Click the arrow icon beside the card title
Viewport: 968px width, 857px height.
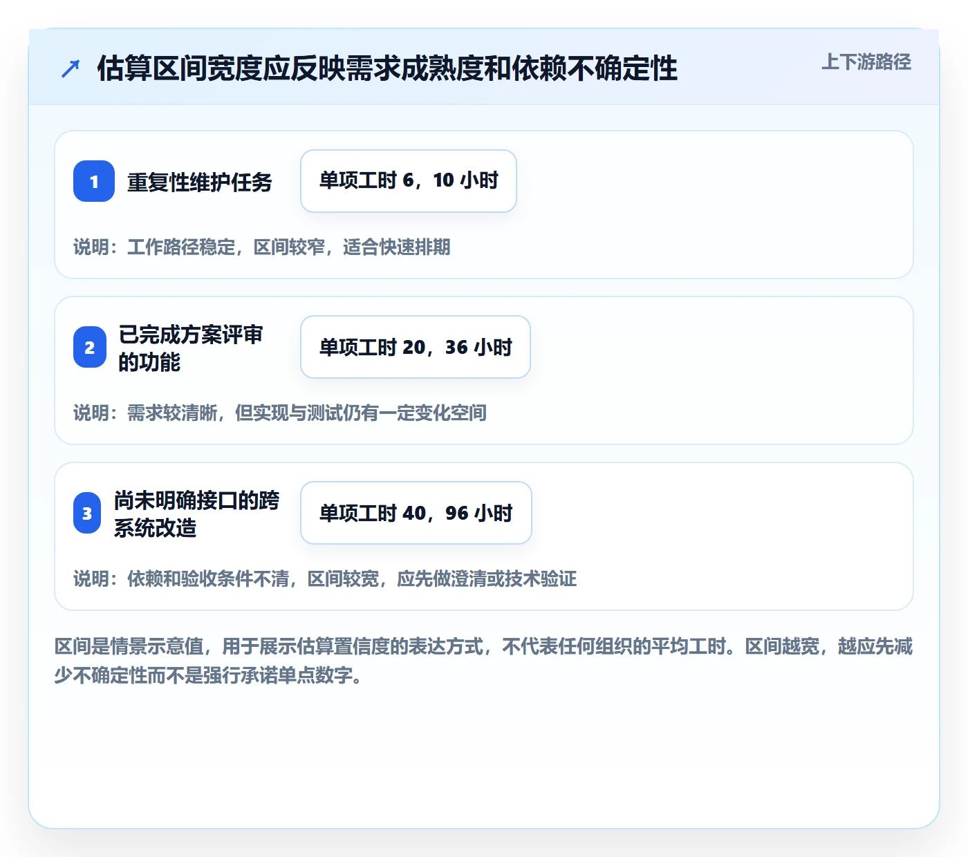pos(71,68)
